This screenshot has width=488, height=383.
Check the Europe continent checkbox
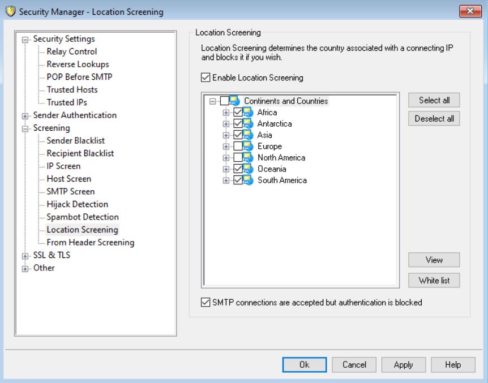coord(238,146)
